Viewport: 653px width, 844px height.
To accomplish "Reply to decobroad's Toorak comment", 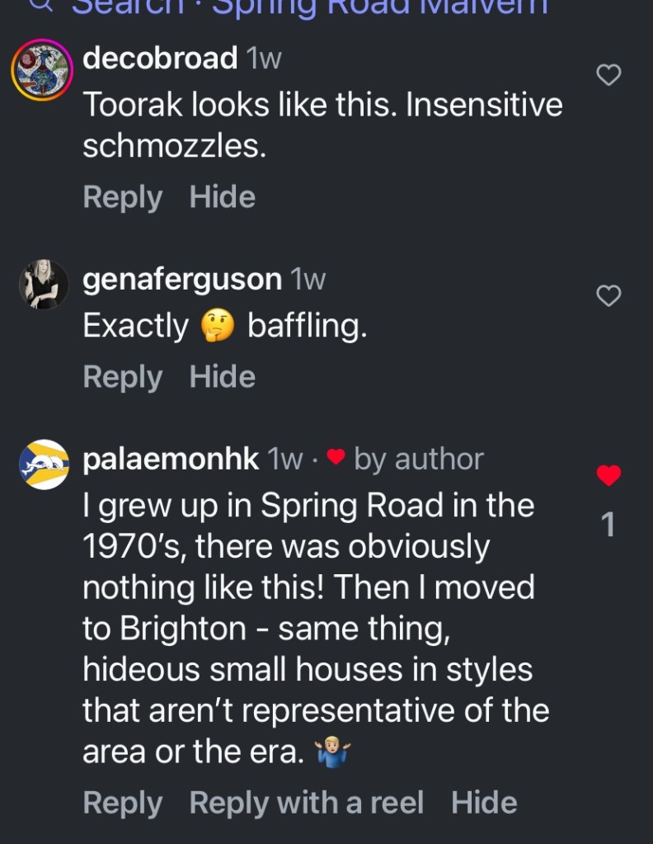I will coord(122,197).
